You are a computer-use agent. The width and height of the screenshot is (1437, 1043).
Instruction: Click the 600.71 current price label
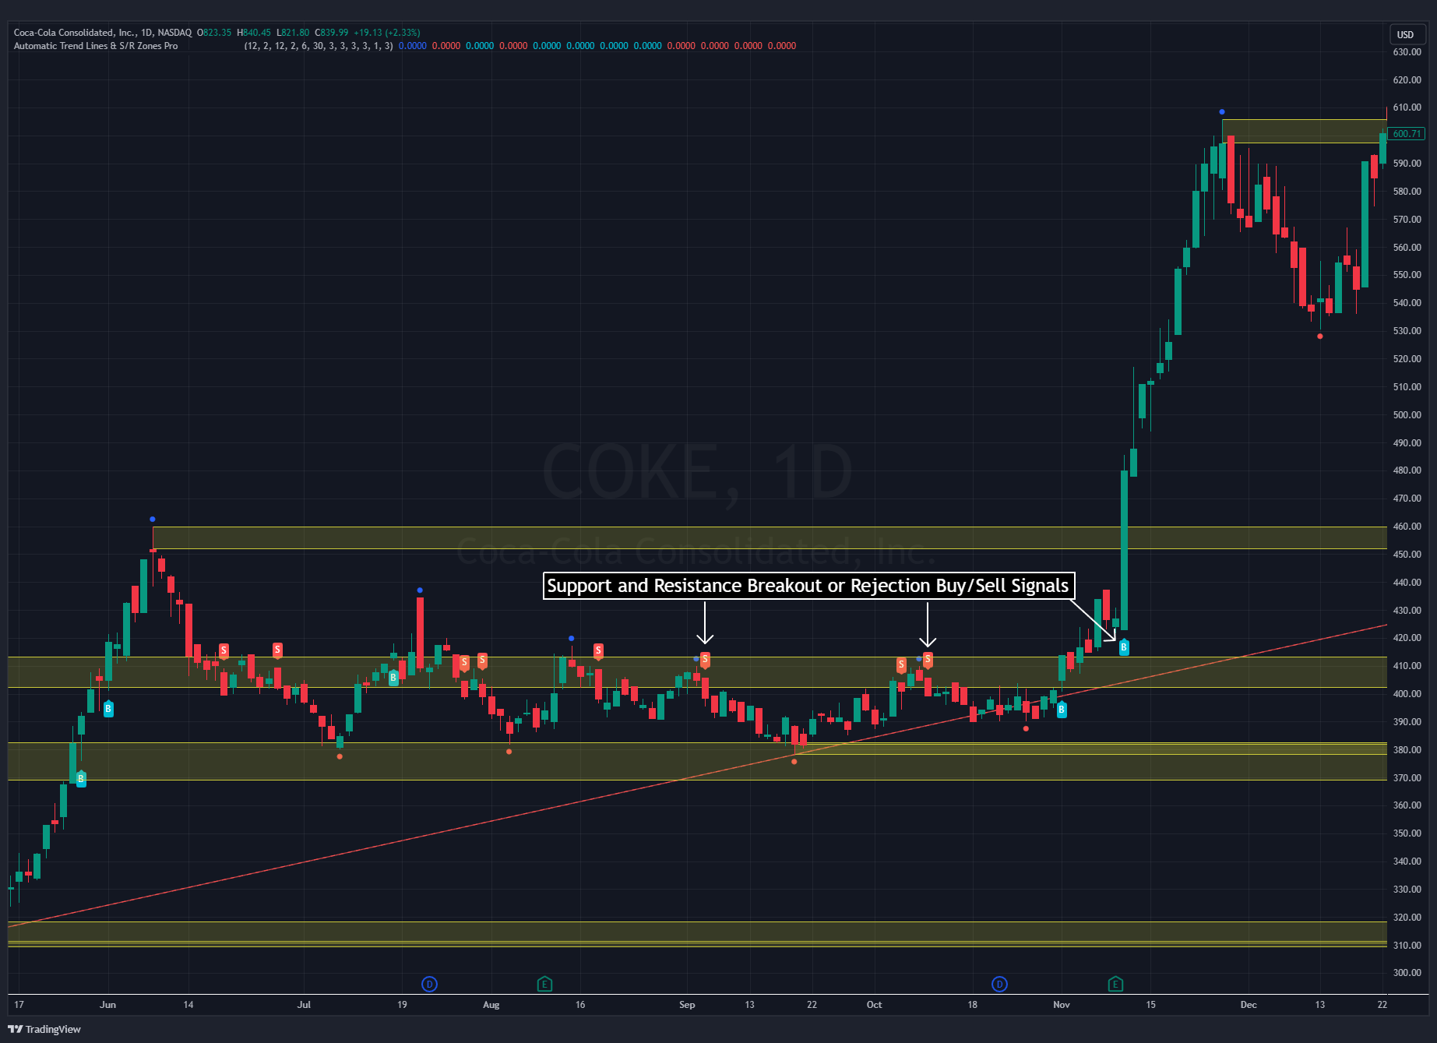click(1407, 134)
